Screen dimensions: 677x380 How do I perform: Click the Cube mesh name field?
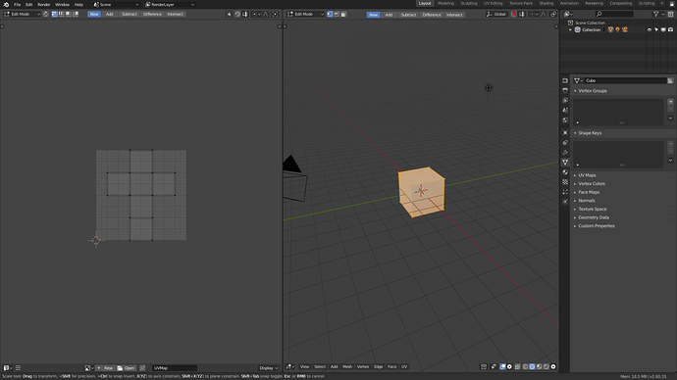click(625, 80)
